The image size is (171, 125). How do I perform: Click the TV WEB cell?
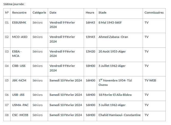150,80
